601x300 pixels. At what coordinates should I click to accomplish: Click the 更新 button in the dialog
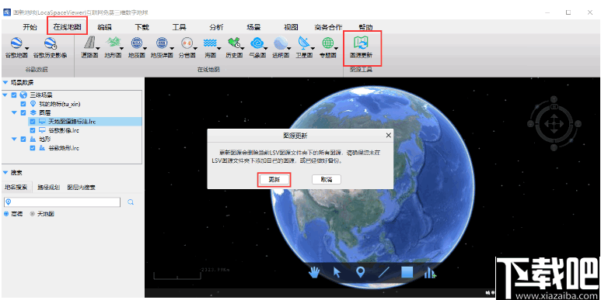pyautogui.click(x=274, y=180)
